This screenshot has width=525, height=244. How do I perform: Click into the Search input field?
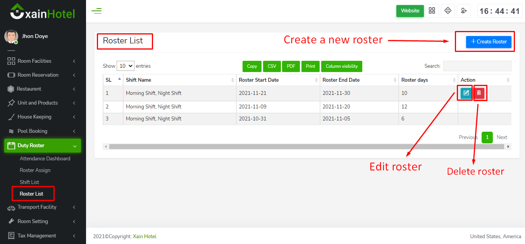[477, 66]
